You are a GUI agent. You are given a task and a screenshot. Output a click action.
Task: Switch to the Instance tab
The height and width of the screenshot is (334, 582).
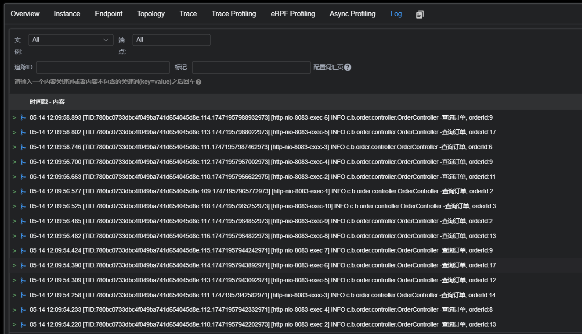(67, 14)
